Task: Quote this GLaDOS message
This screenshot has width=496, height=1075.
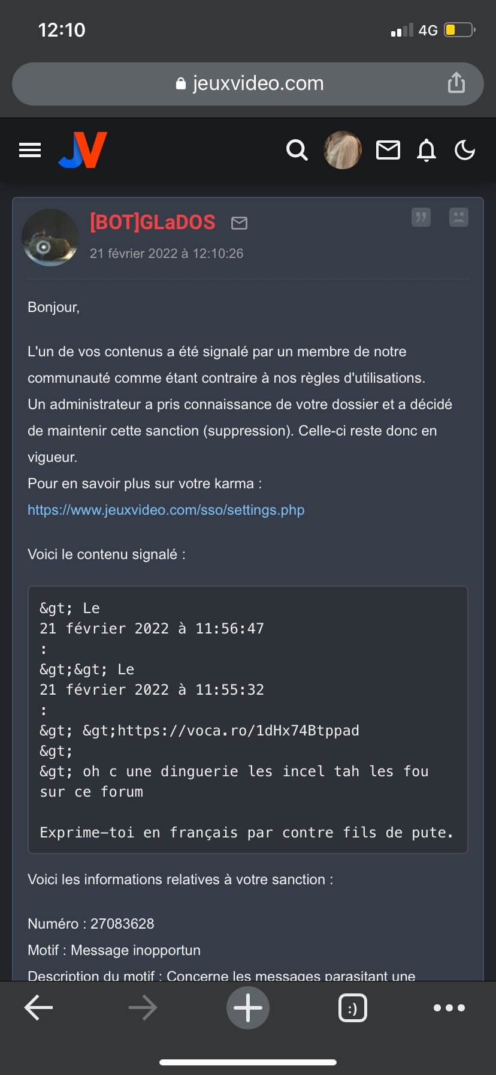Action: click(x=421, y=217)
